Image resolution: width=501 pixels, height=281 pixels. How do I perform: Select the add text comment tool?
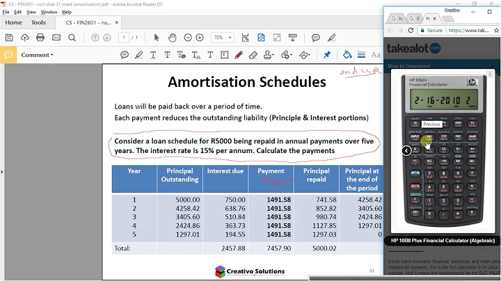[x=210, y=55]
